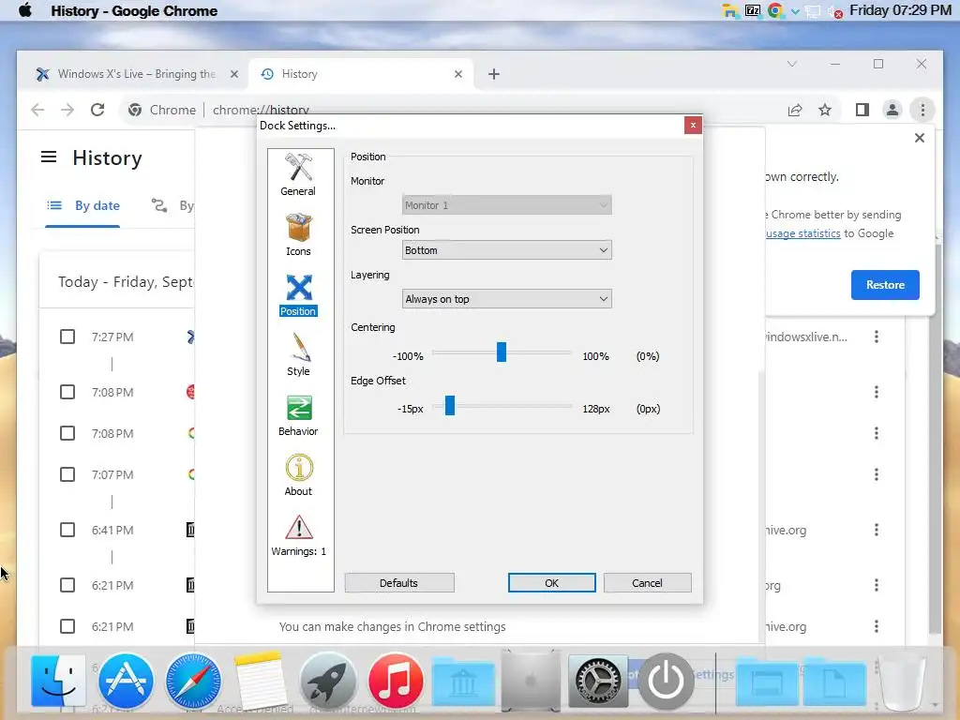Select the History browser tab
The width and height of the screenshot is (960, 720).
[362, 74]
